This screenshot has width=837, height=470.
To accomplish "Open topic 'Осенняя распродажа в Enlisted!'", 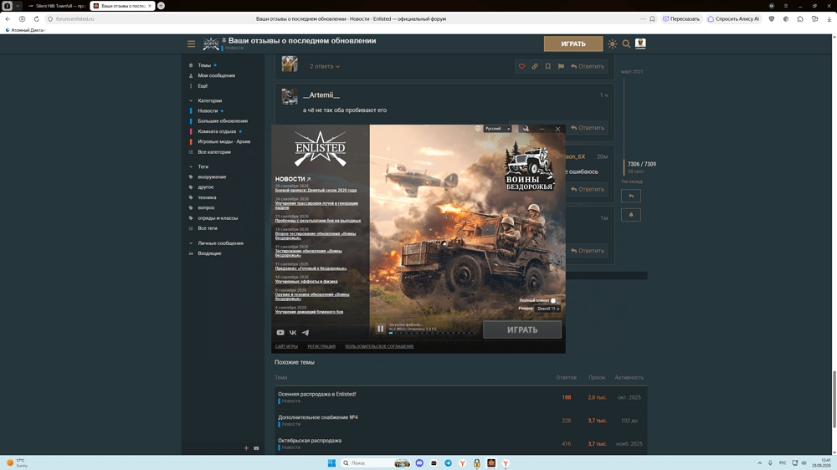I will coord(316,394).
